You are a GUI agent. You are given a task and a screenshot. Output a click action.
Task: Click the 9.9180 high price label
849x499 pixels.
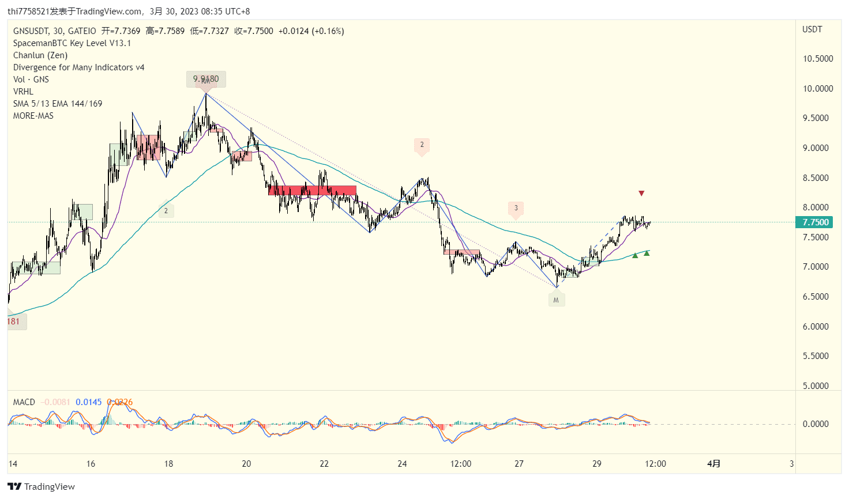pyautogui.click(x=206, y=79)
